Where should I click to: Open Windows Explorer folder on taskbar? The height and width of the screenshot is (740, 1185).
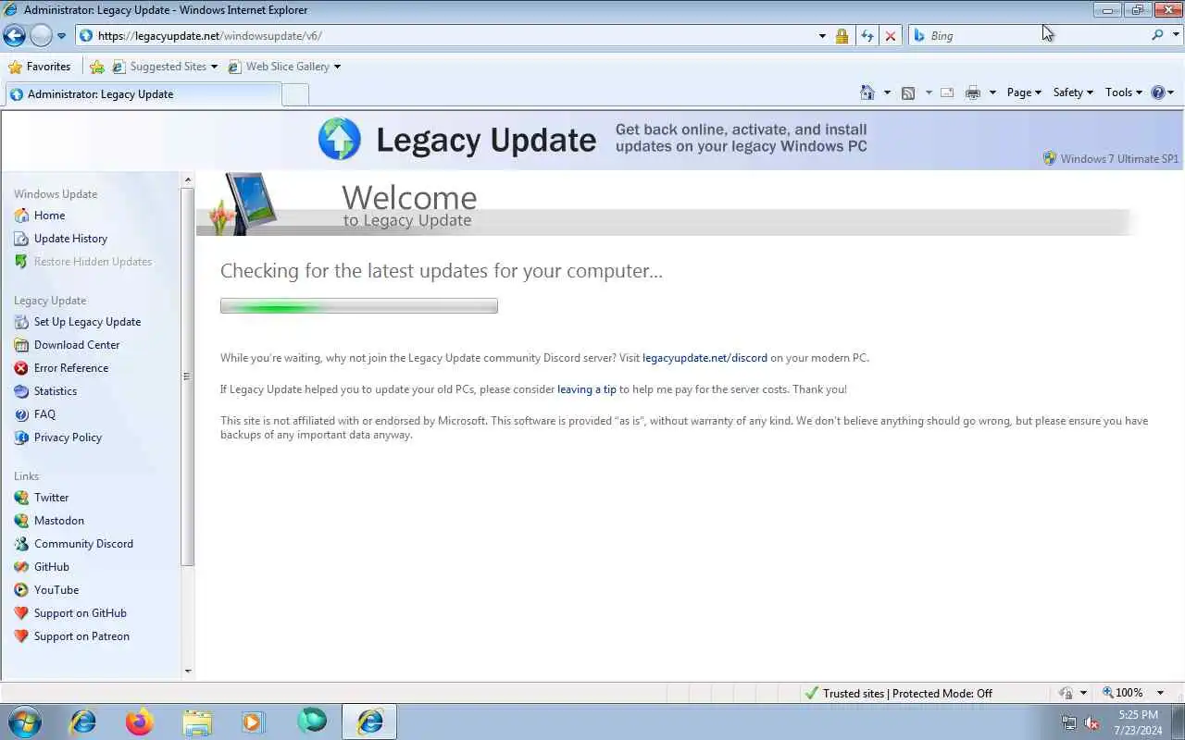click(x=197, y=721)
